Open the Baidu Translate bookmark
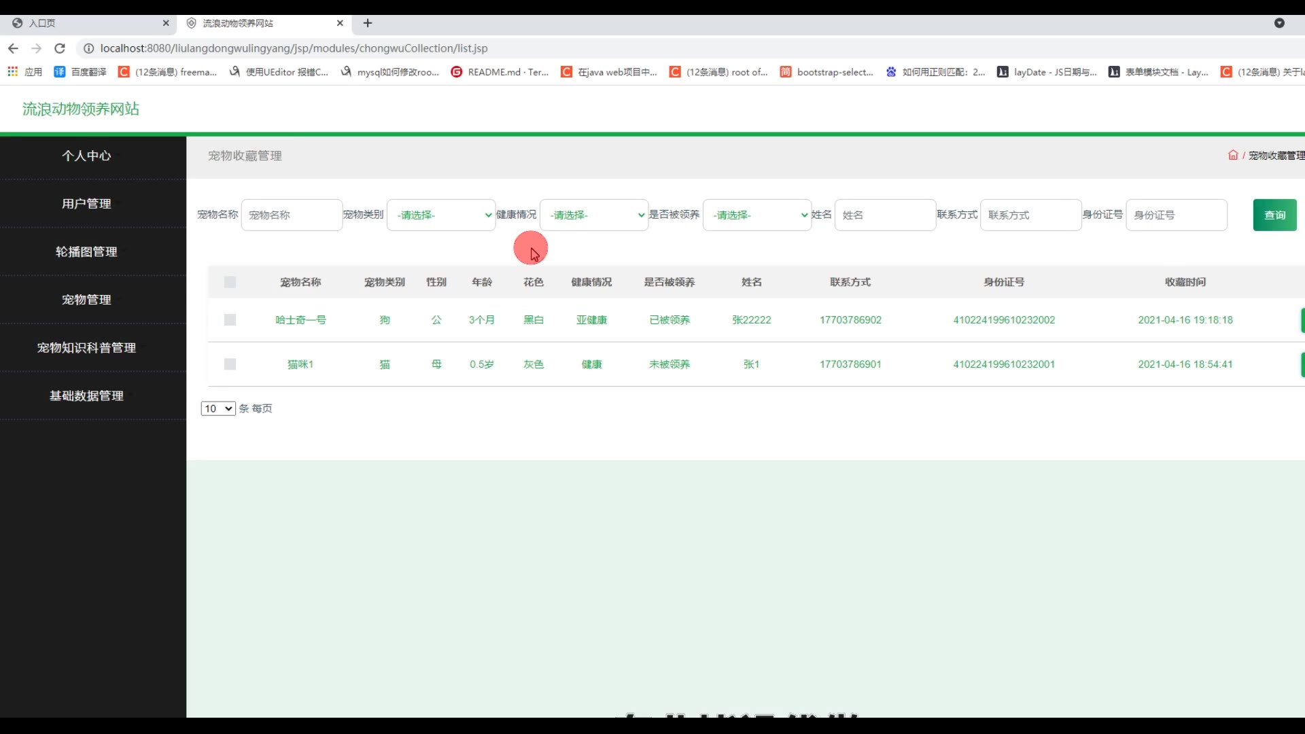Screen dimensions: 1305x734 [x=80, y=72]
